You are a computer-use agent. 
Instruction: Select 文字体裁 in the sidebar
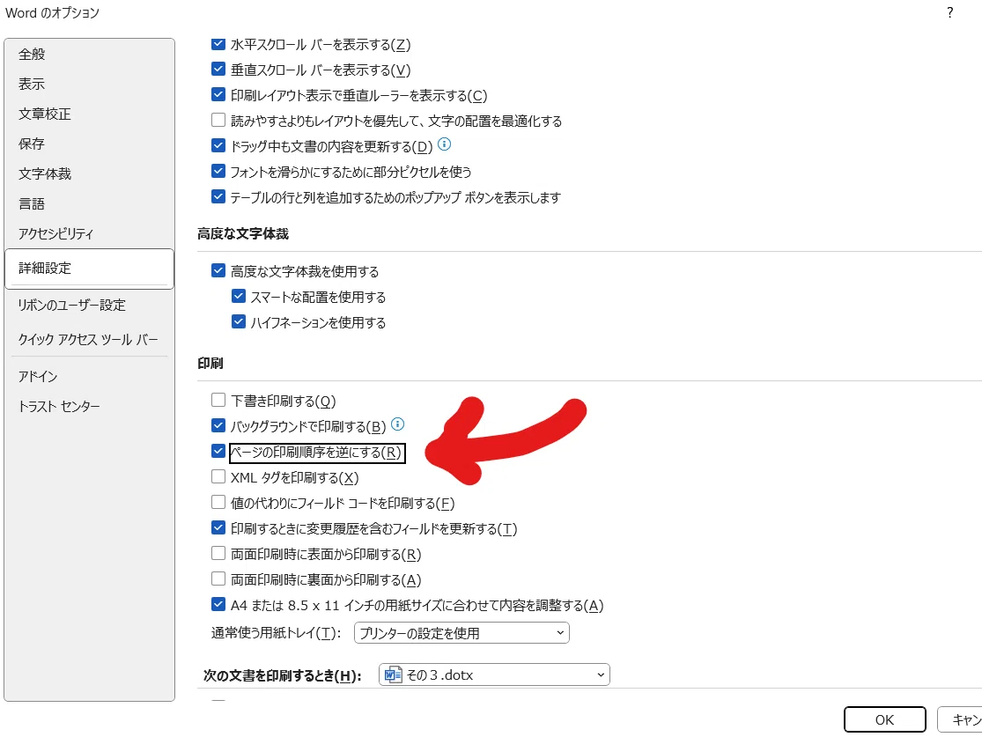pyautogui.click(x=89, y=173)
